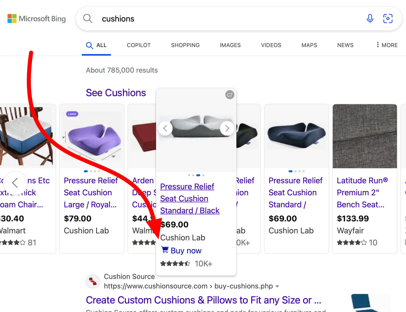Click the voice search microphone icon
This screenshot has width=406, height=312.
[370, 19]
